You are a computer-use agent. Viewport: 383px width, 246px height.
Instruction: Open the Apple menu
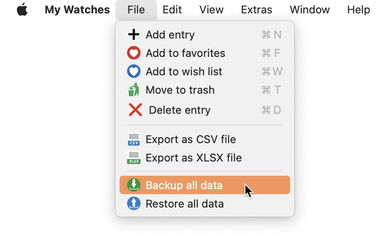click(x=22, y=10)
